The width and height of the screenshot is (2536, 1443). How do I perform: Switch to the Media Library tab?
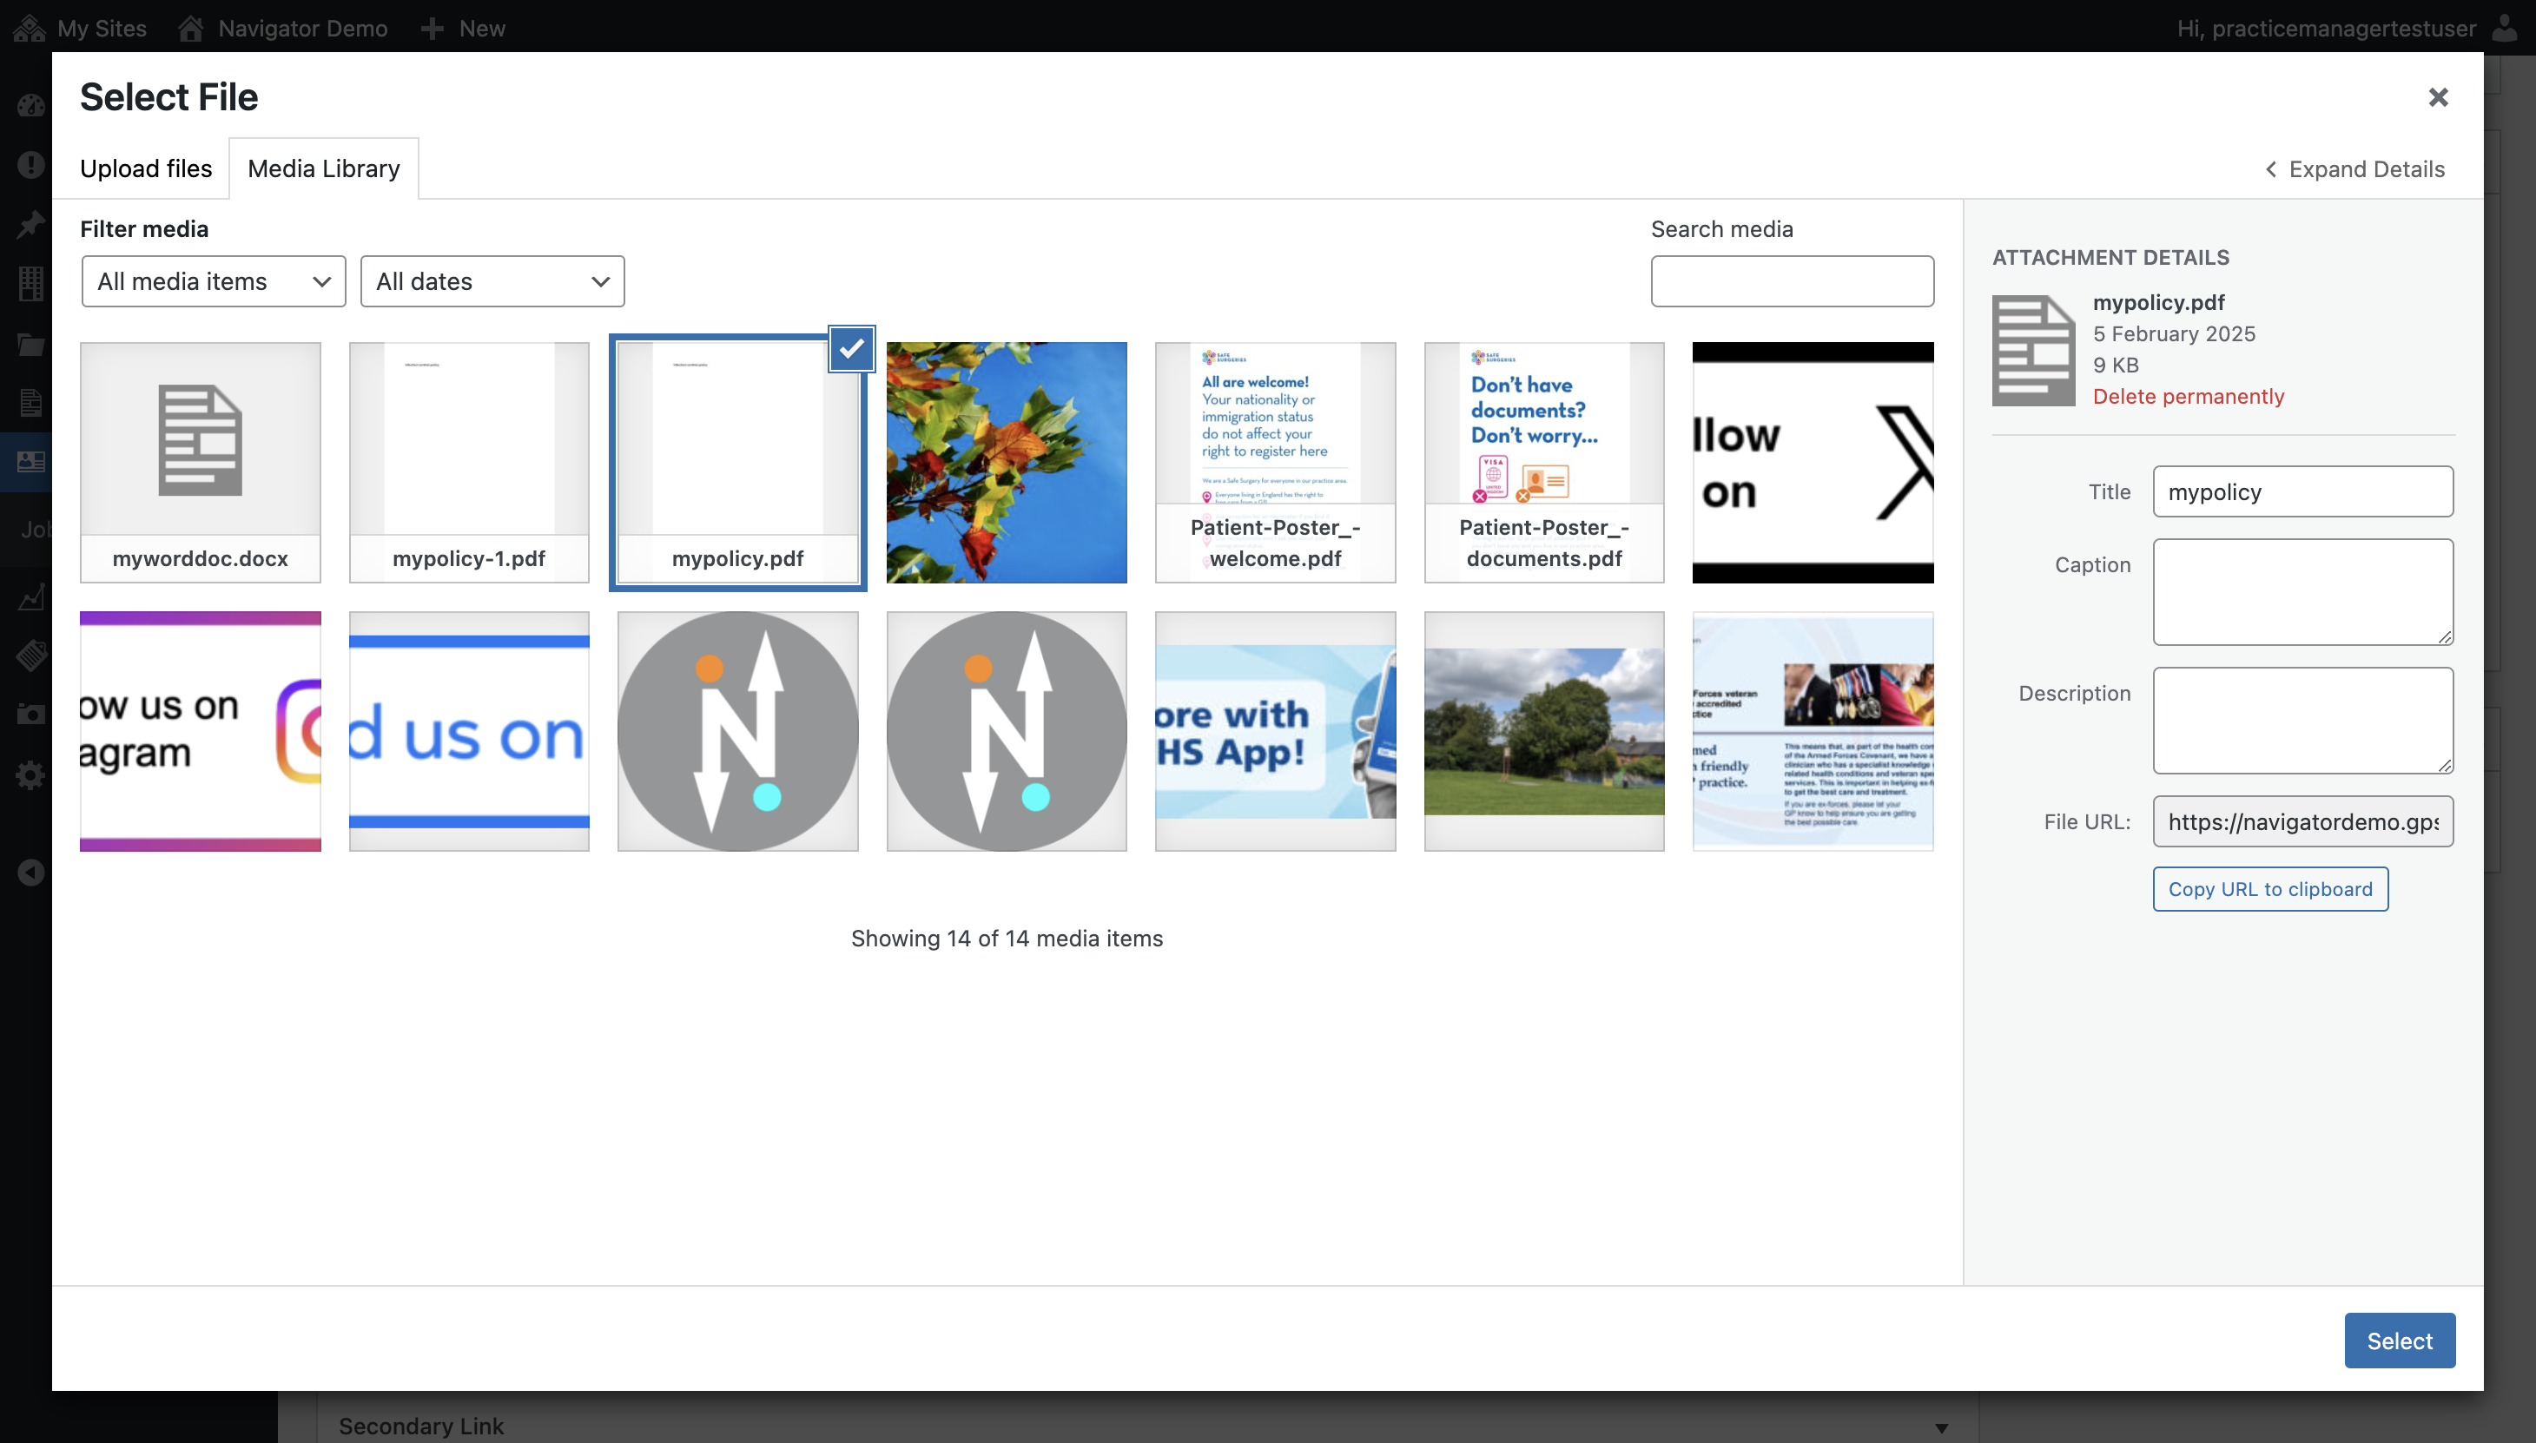(323, 168)
